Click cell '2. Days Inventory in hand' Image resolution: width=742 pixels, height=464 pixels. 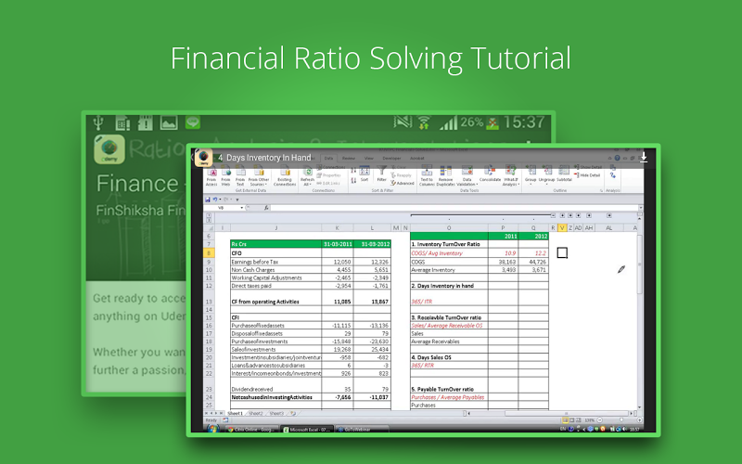449,286
